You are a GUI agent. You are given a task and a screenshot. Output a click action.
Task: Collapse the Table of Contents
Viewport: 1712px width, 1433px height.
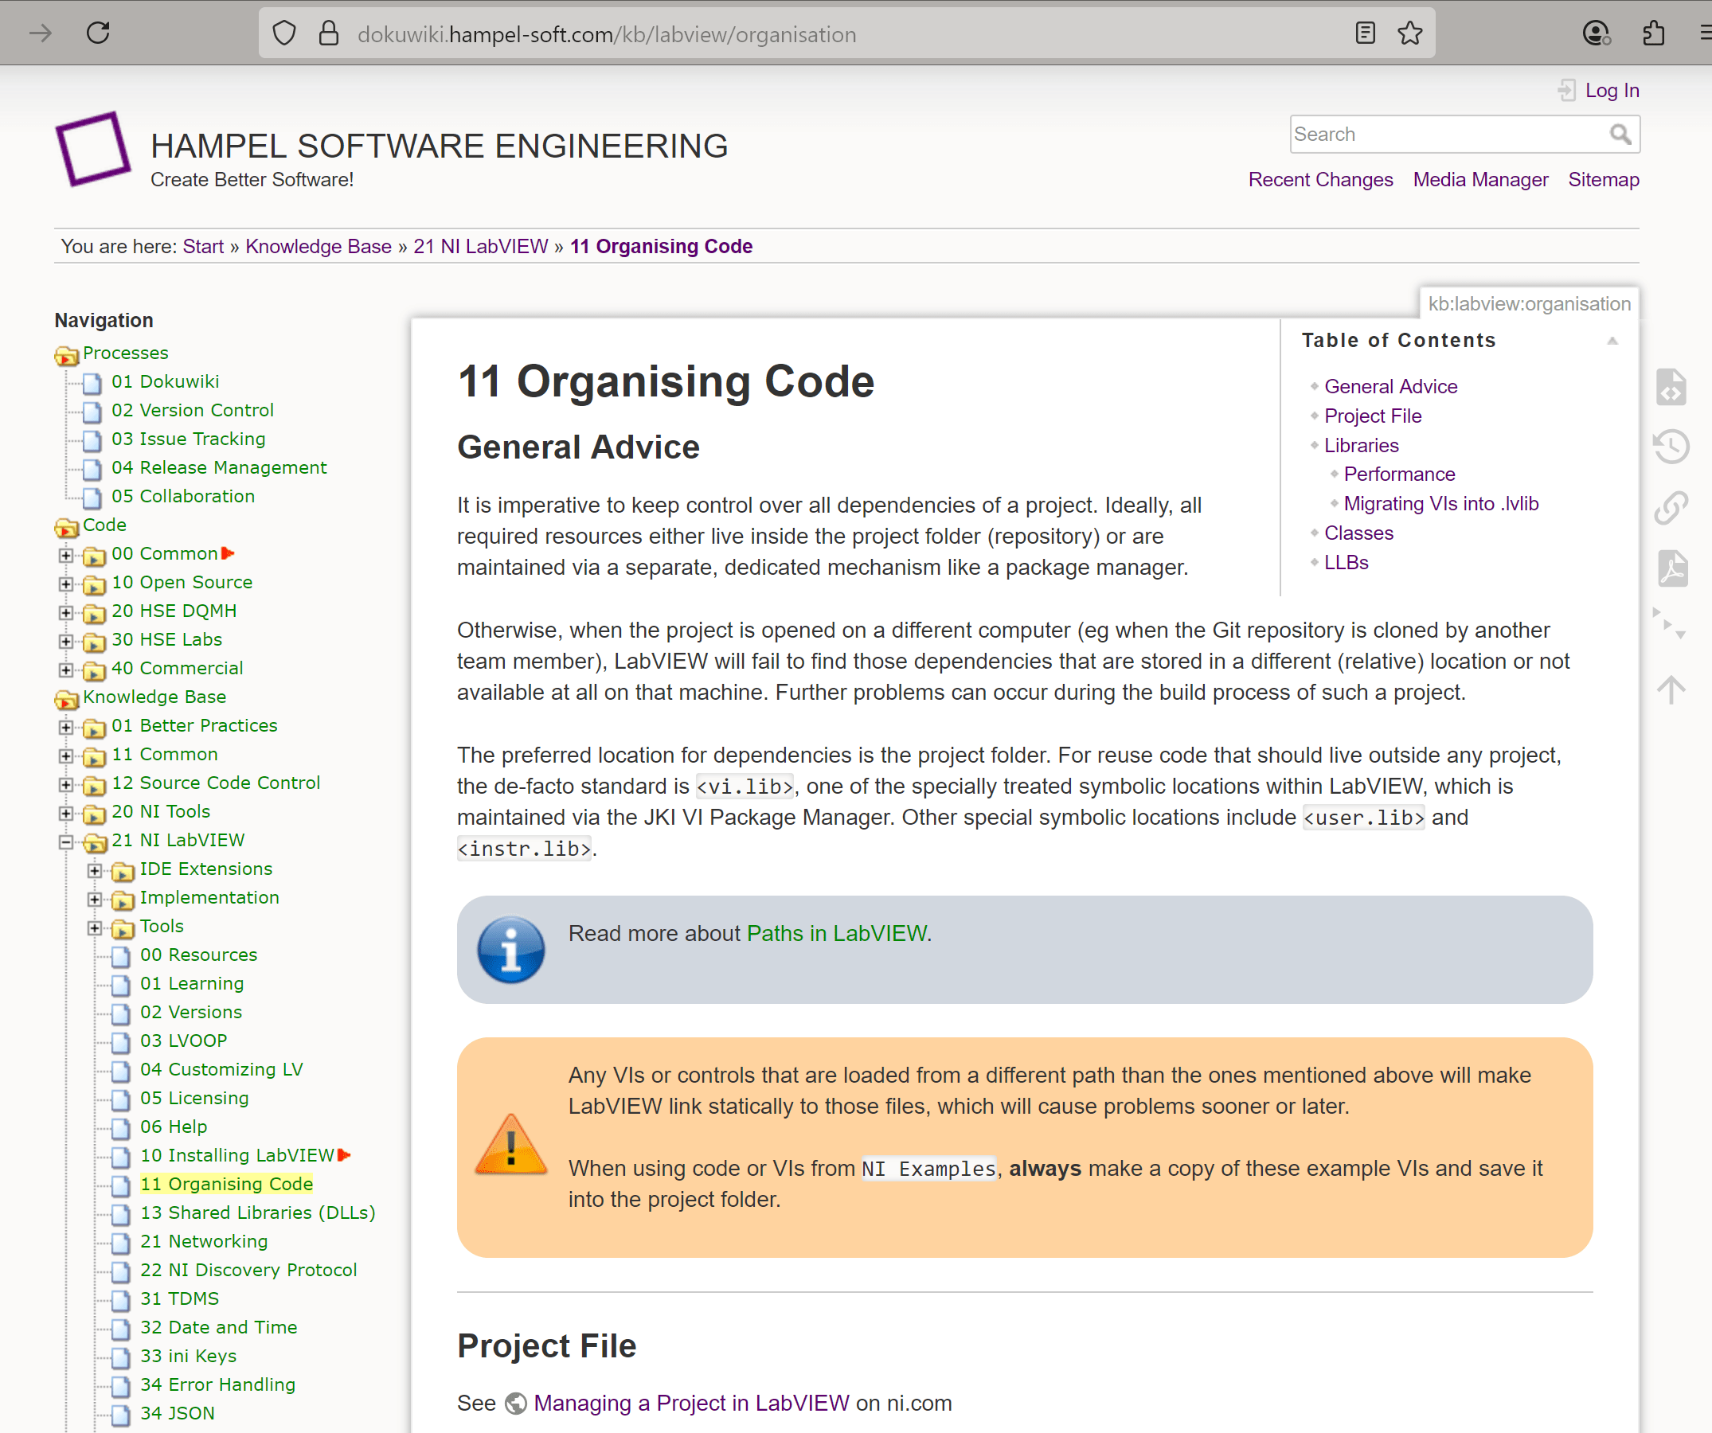[x=1612, y=341]
